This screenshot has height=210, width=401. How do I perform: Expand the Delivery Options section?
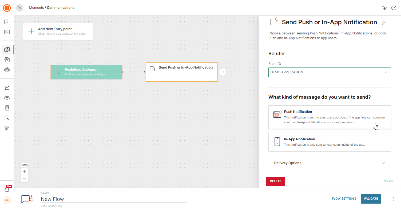point(329,163)
